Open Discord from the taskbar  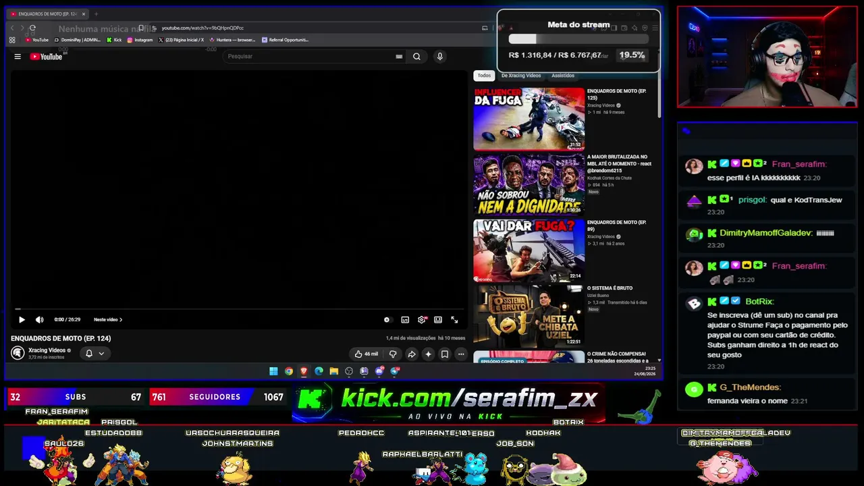(379, 371)
